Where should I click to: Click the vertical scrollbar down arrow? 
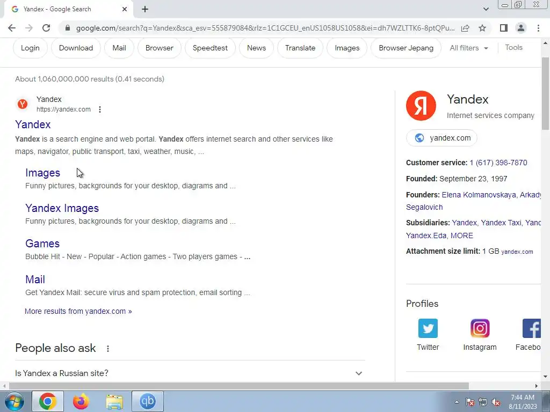coord(546,377)
